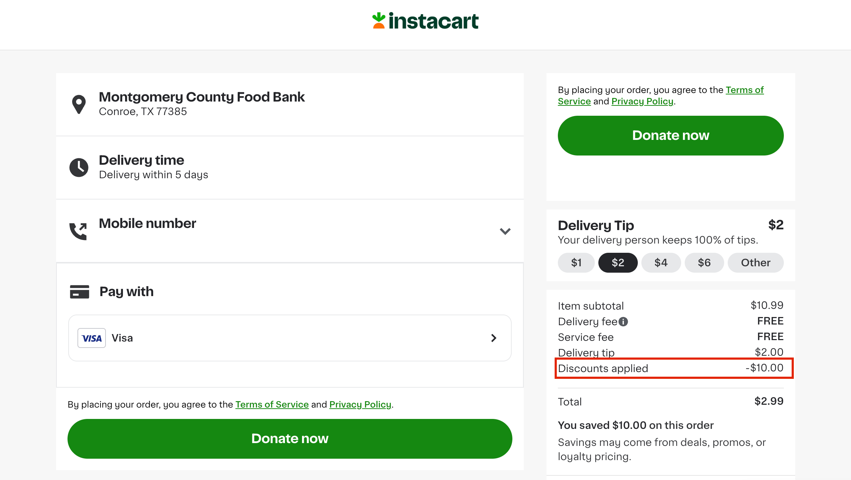
Task: Open the Privacy Policy link
Action: point(360,404)
